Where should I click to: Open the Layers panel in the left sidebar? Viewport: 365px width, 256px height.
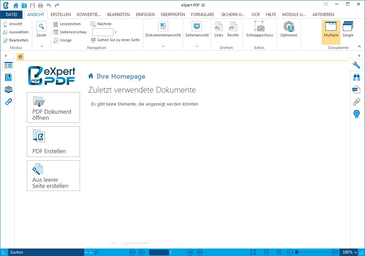point(7,89)
